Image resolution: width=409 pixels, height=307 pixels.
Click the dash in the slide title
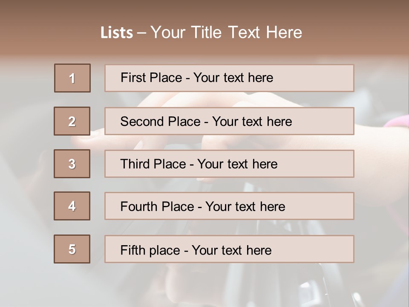pyautogui.click(x=141, y=32)
